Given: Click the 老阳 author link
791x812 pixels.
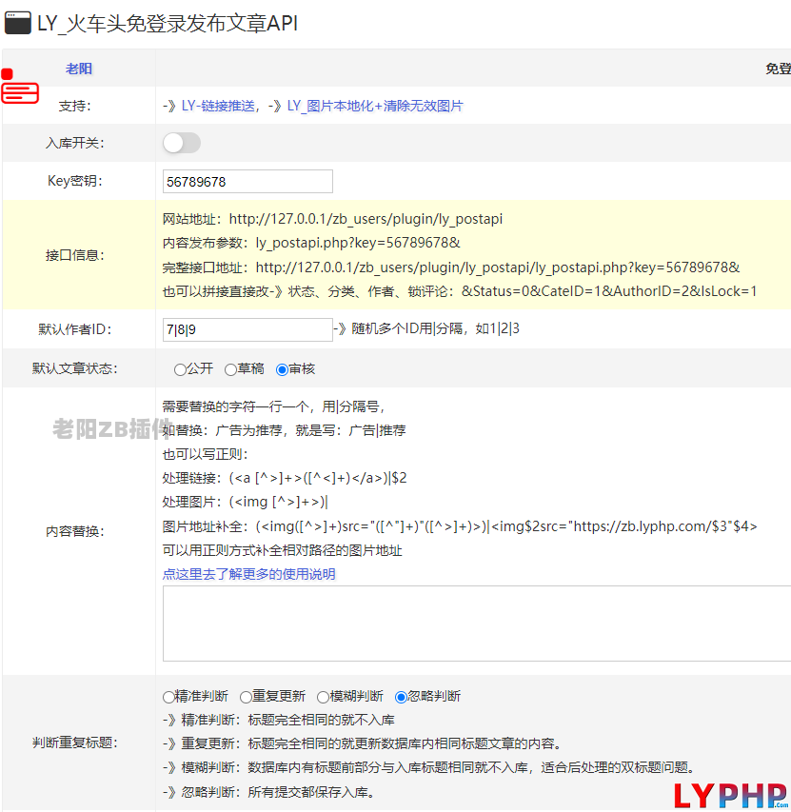Looking at the screenshot, I should (79, 69).
